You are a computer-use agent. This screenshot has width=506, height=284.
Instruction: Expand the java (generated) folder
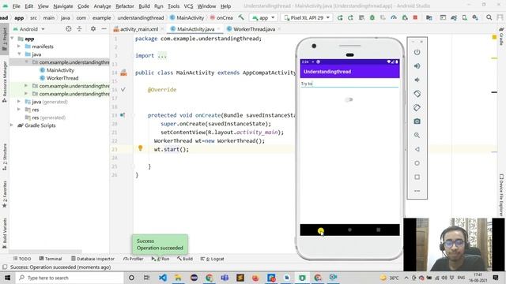coord(19,102)
